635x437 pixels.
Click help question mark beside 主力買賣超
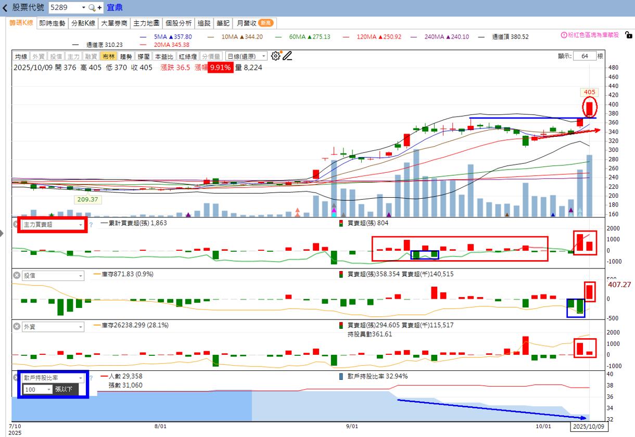tap(91, 225)
